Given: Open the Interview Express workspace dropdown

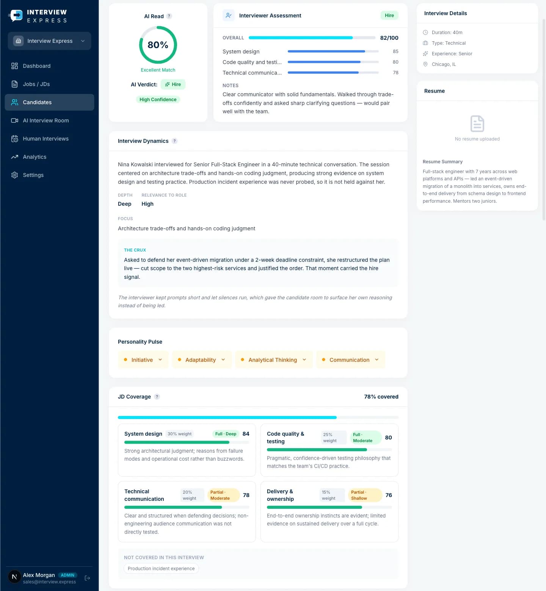Looking at the screenshot, I should [49, 41].
